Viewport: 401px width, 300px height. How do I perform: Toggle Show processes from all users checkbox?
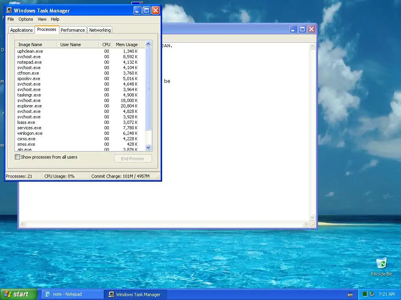(17, 157)
